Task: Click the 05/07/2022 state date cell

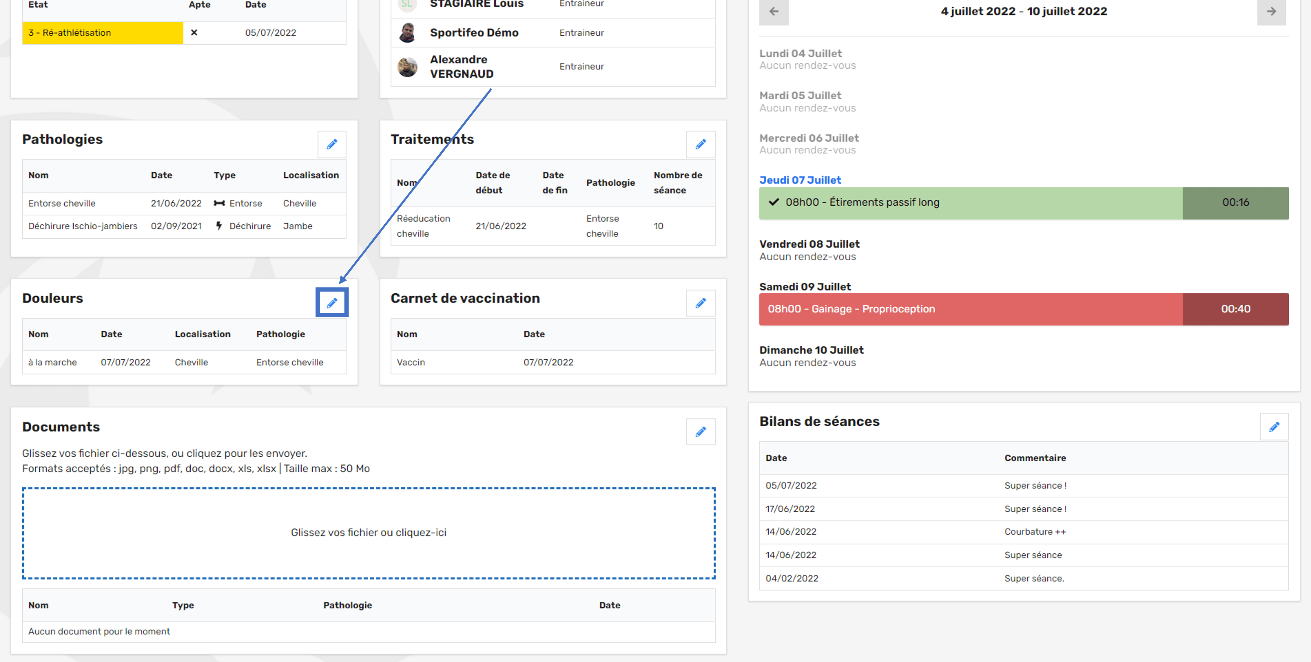Action: [270, 32]
